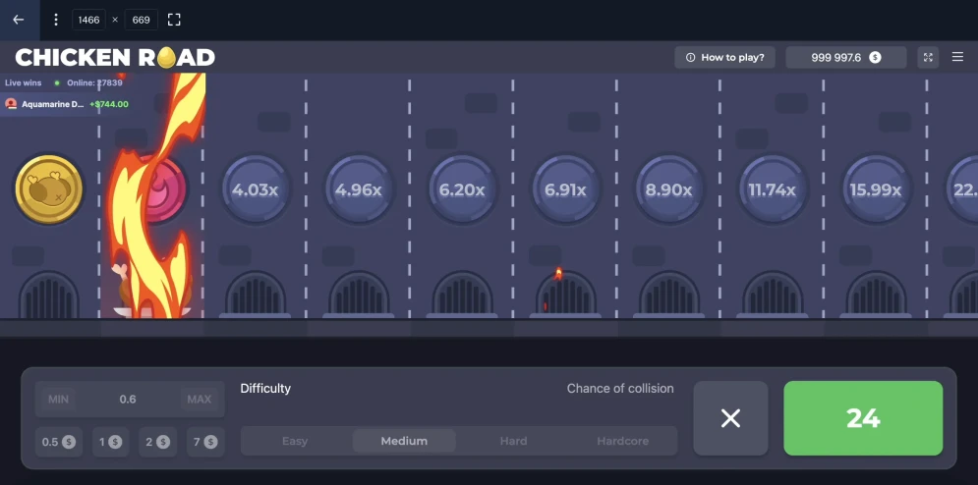Set bet to MIN
This screenshot has height=485, width=978.
point(59,399)
